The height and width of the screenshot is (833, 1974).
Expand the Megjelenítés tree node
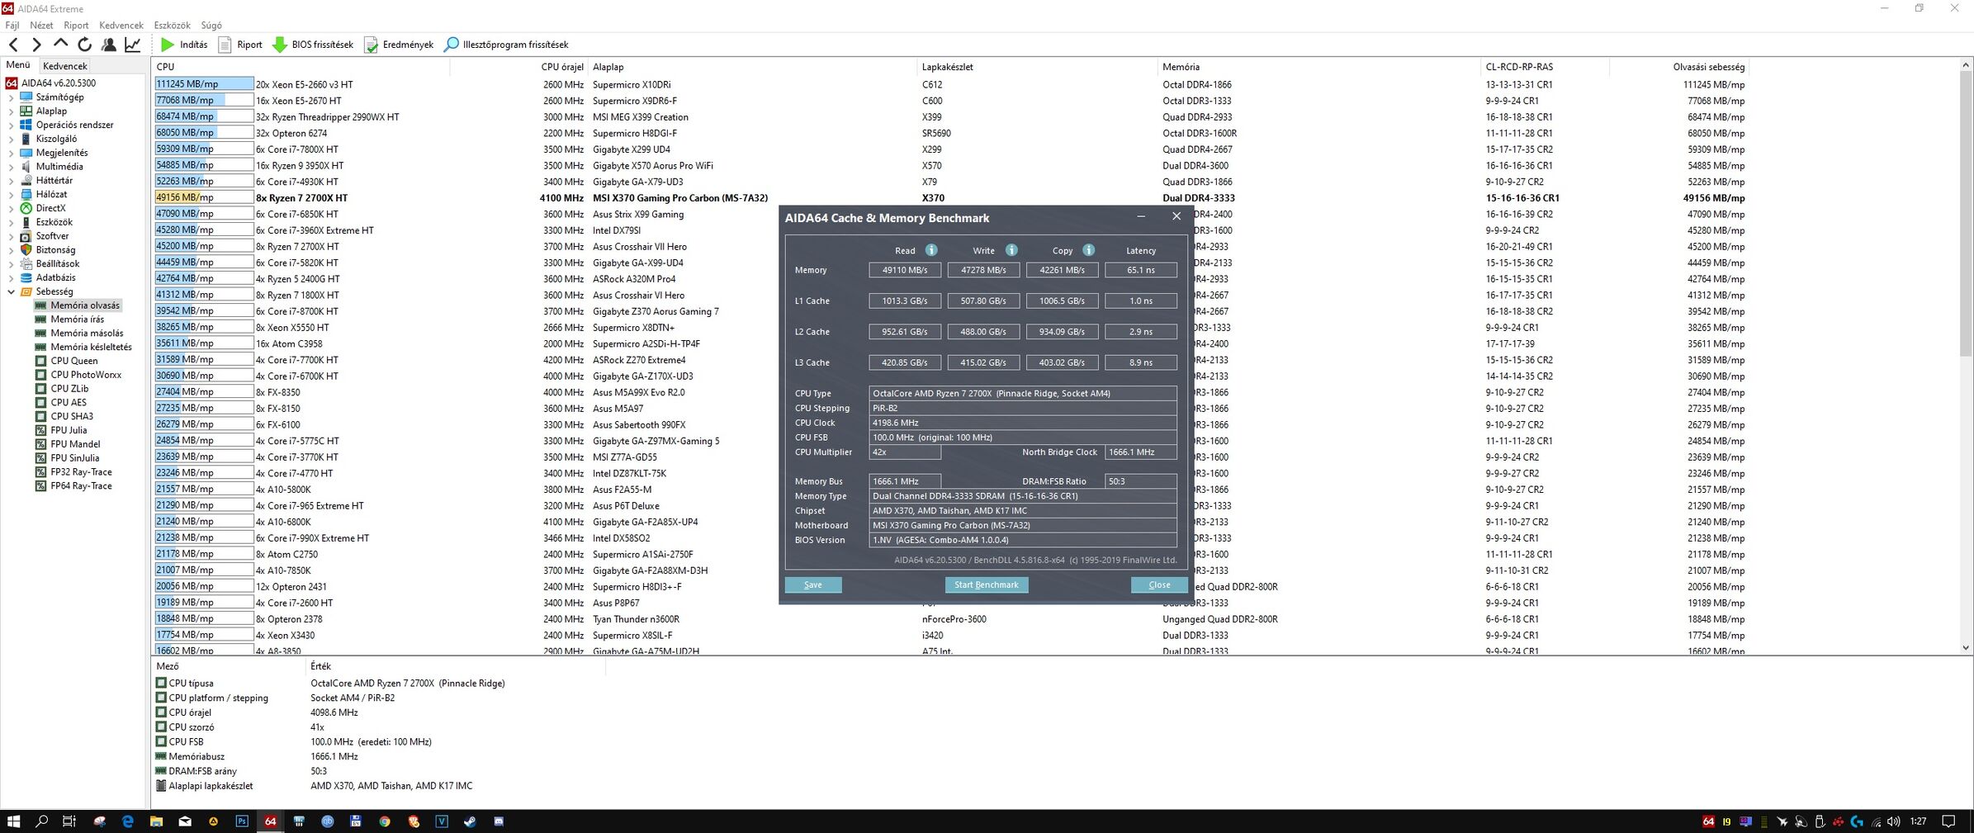(x=11, y=153)
